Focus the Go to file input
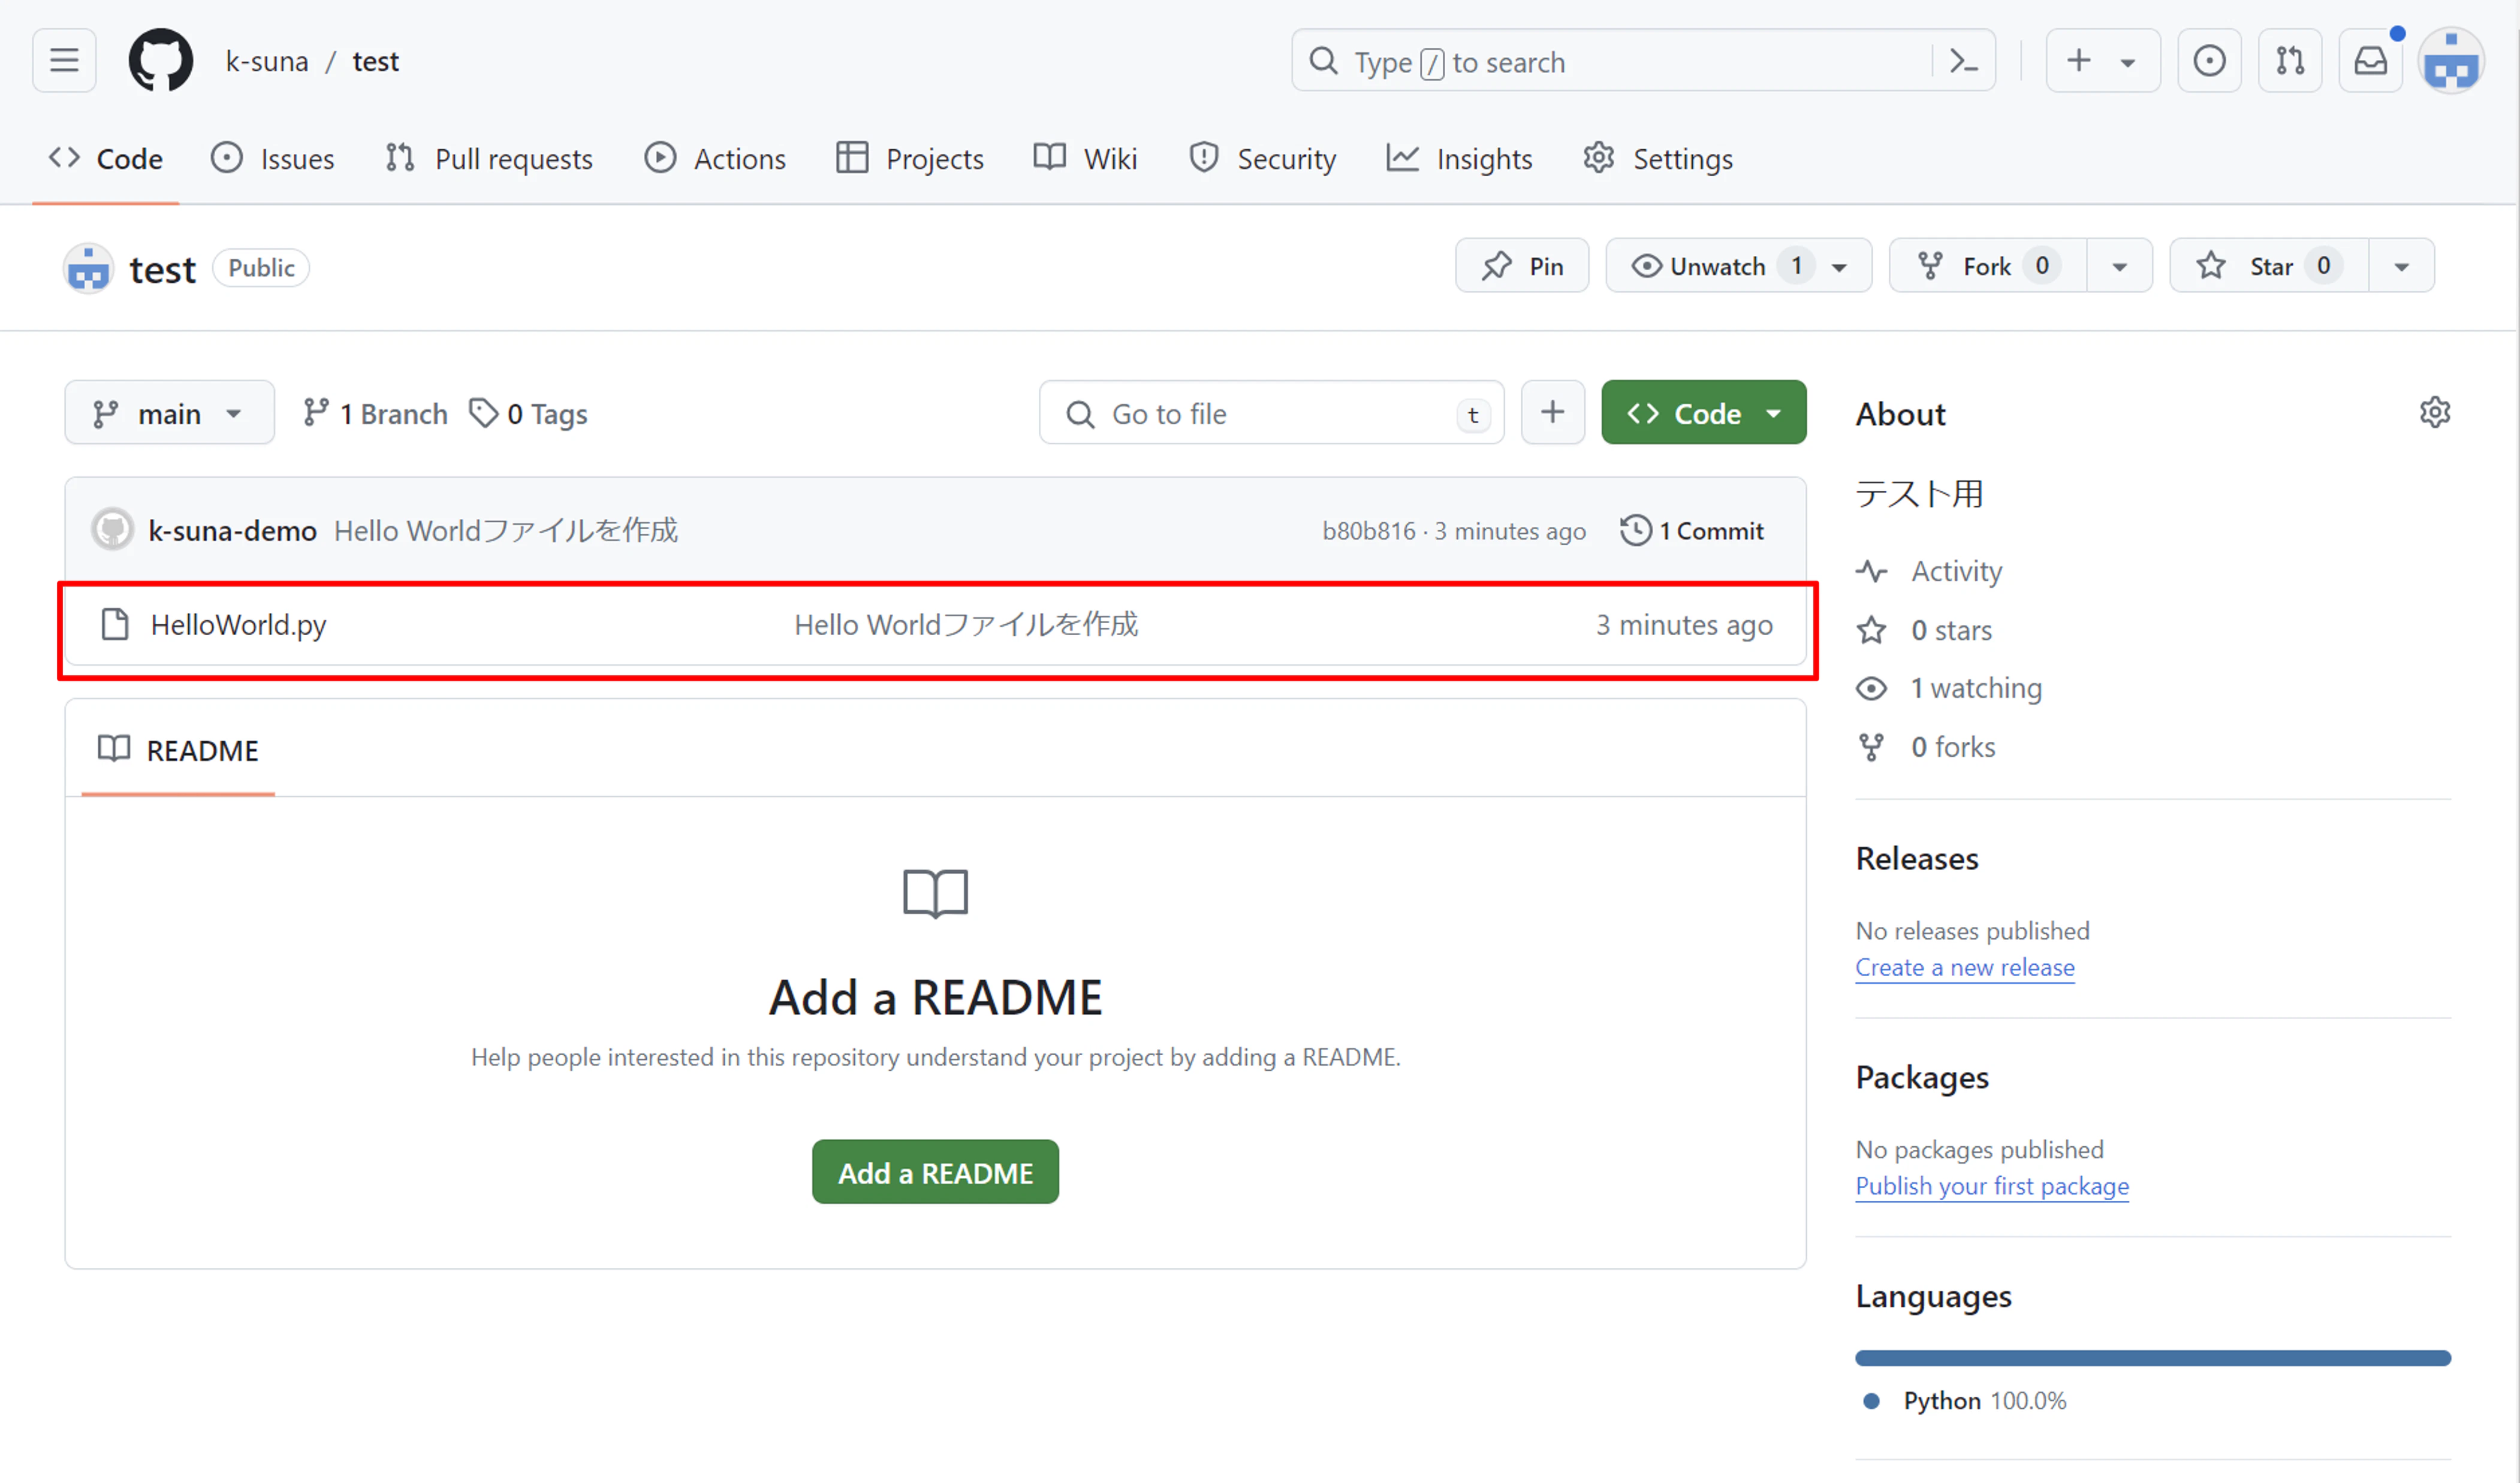The image size is (2520, 1483). click(1271, 412)
